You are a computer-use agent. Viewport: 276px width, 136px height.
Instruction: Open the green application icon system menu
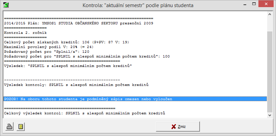click(x=6, y=5)
